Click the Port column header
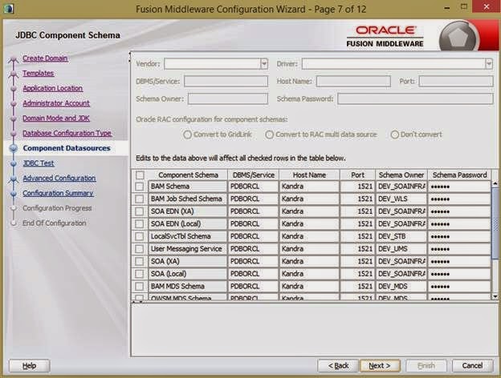501x378 pixels. click(x=357, y=175)
